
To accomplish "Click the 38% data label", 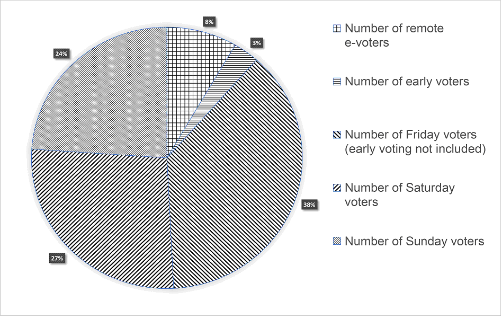I will coord(309,205).
